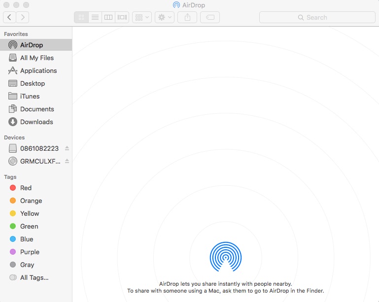Filter by the Purple tag

pos(36,252)
